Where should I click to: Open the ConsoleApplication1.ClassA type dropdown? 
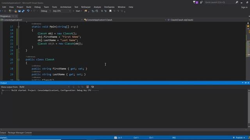point(125,20)
